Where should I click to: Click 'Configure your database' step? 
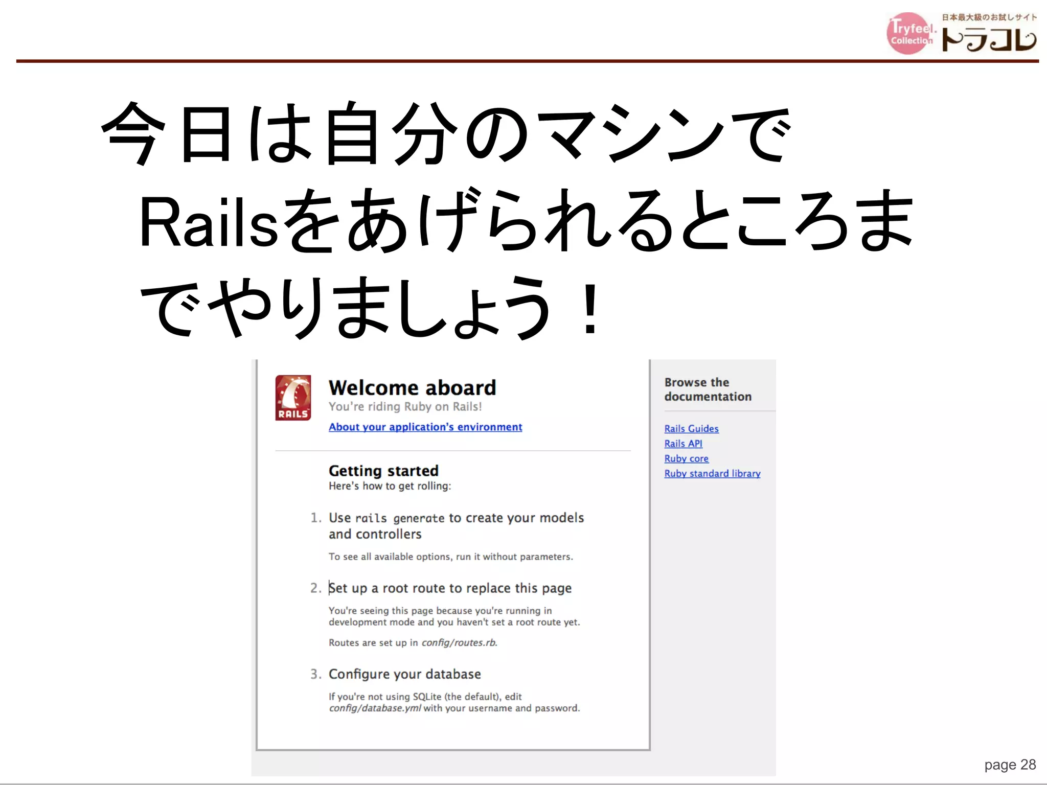click(x=404, y=674)
